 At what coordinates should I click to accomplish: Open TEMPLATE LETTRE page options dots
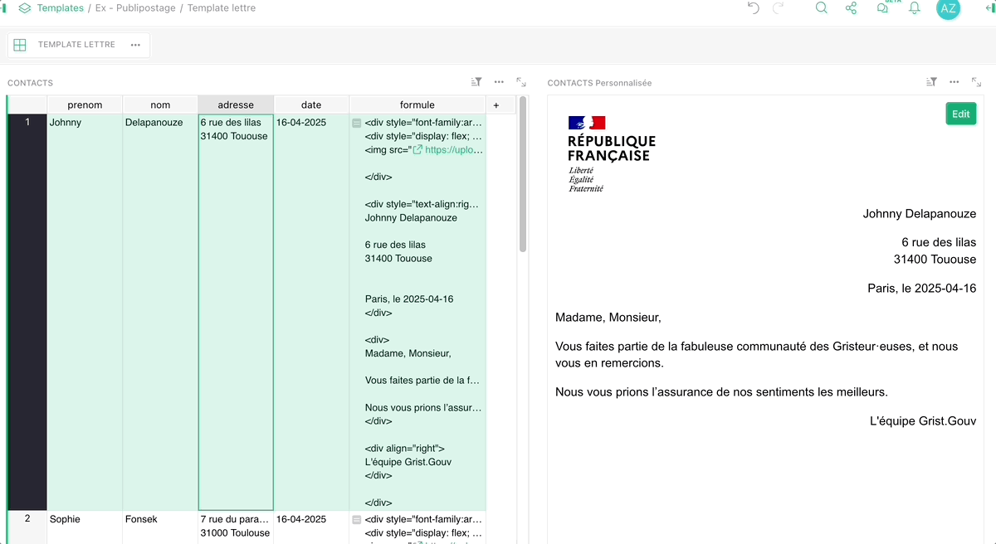pos(135,45)
